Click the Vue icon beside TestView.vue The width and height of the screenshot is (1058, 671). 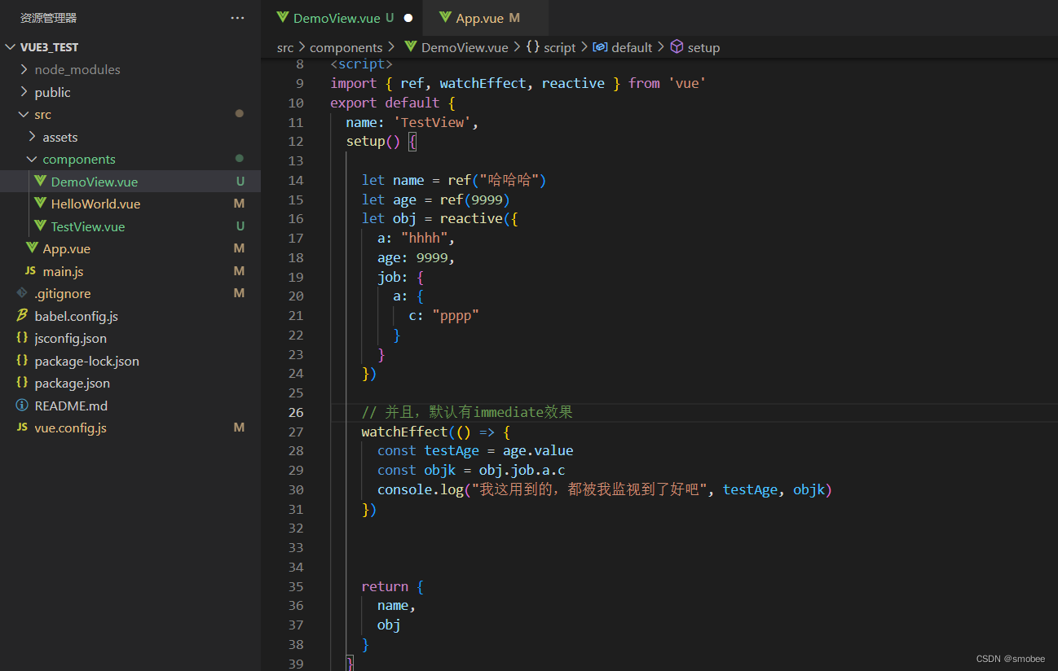[x=40, y=226]
